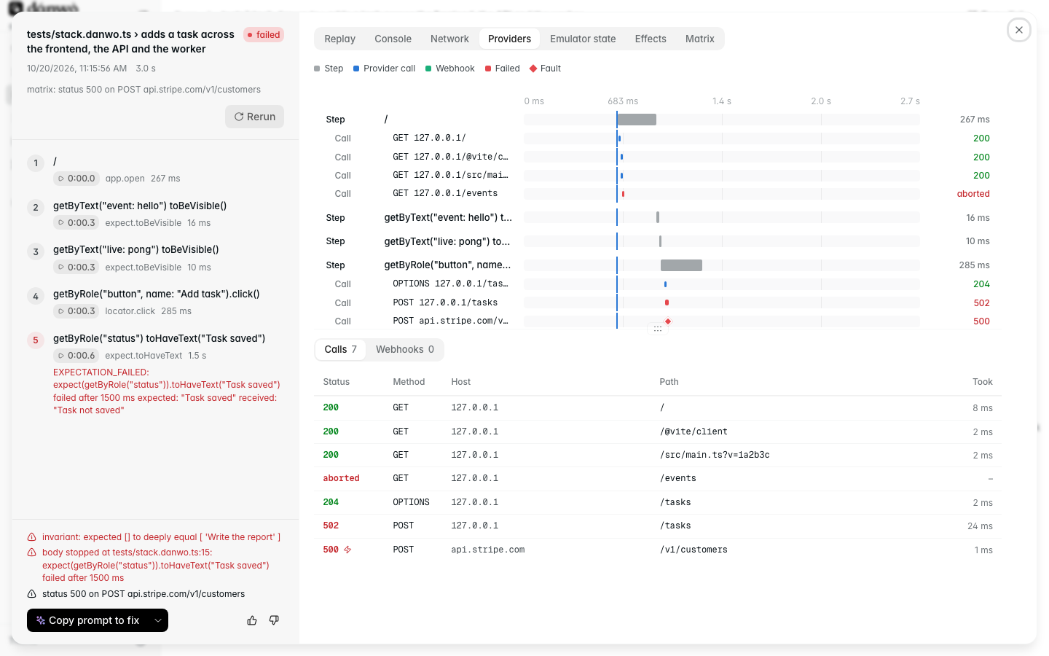
Task: Open the Matrix tab
Action: [699, 39]
